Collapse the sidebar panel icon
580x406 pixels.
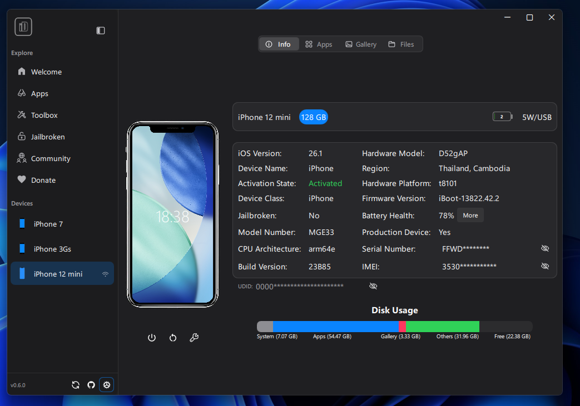[x=101, y=31]
